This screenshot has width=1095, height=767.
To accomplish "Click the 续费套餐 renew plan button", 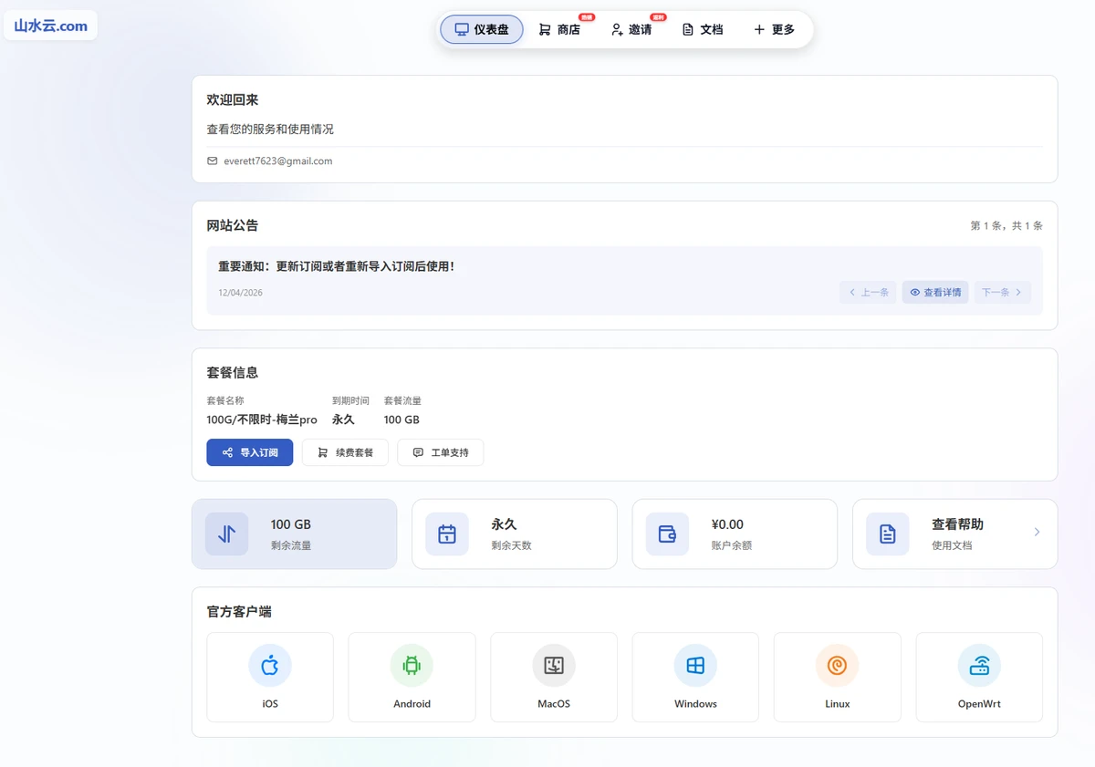I will pyautogui.click(x=345, y=452).
